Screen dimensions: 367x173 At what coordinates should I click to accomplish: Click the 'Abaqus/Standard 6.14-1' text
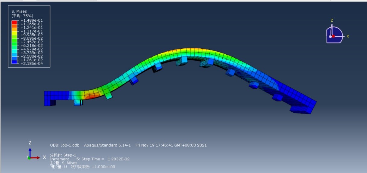[107, 145]
